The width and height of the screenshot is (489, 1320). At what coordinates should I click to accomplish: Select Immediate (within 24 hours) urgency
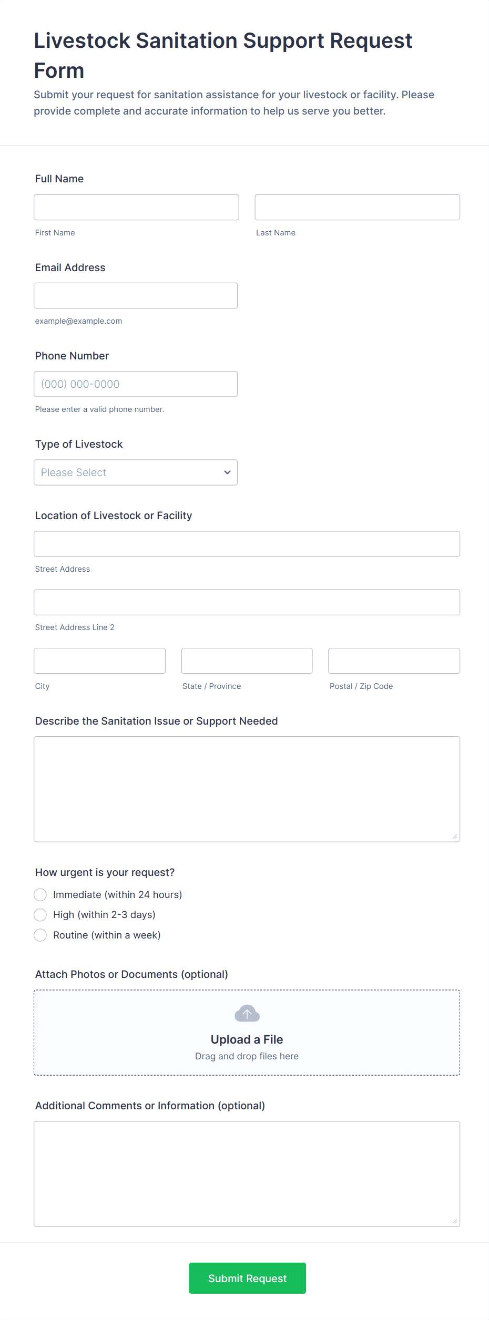tap(40, 895)
